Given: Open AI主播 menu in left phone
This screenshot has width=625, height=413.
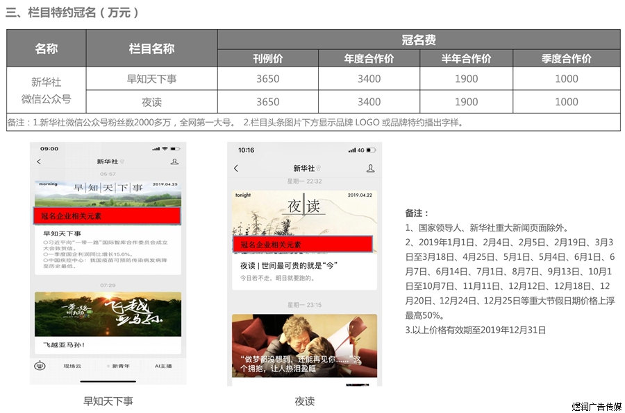Looking at the screenshot, I should 163,366.
